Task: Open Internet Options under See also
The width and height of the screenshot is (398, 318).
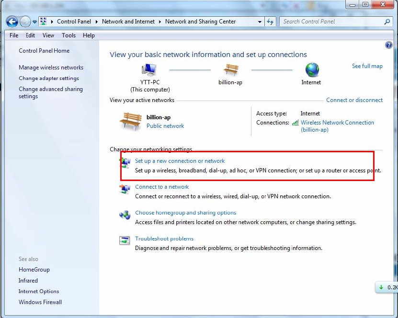Action: point(39,291)
